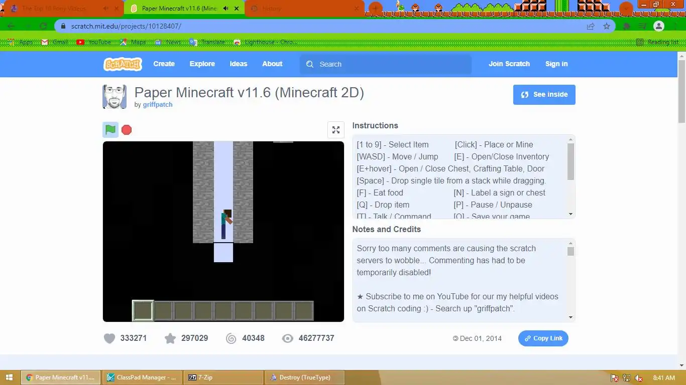This screenshot has width=686, height=385.
Task: Mute the Paper Minecraft tab audio icon
Action: point(226,9)
